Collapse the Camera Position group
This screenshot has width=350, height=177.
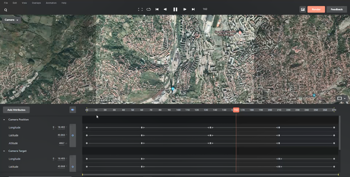(4, 120)
